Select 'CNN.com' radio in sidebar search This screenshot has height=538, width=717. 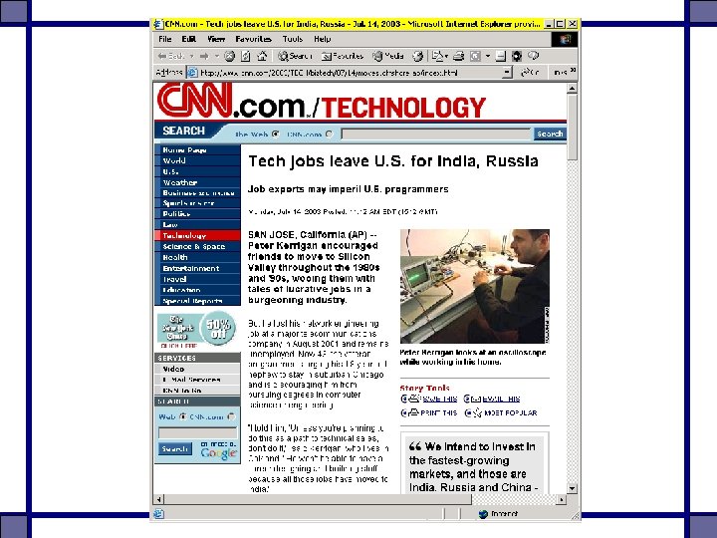[x=231, y=416]
